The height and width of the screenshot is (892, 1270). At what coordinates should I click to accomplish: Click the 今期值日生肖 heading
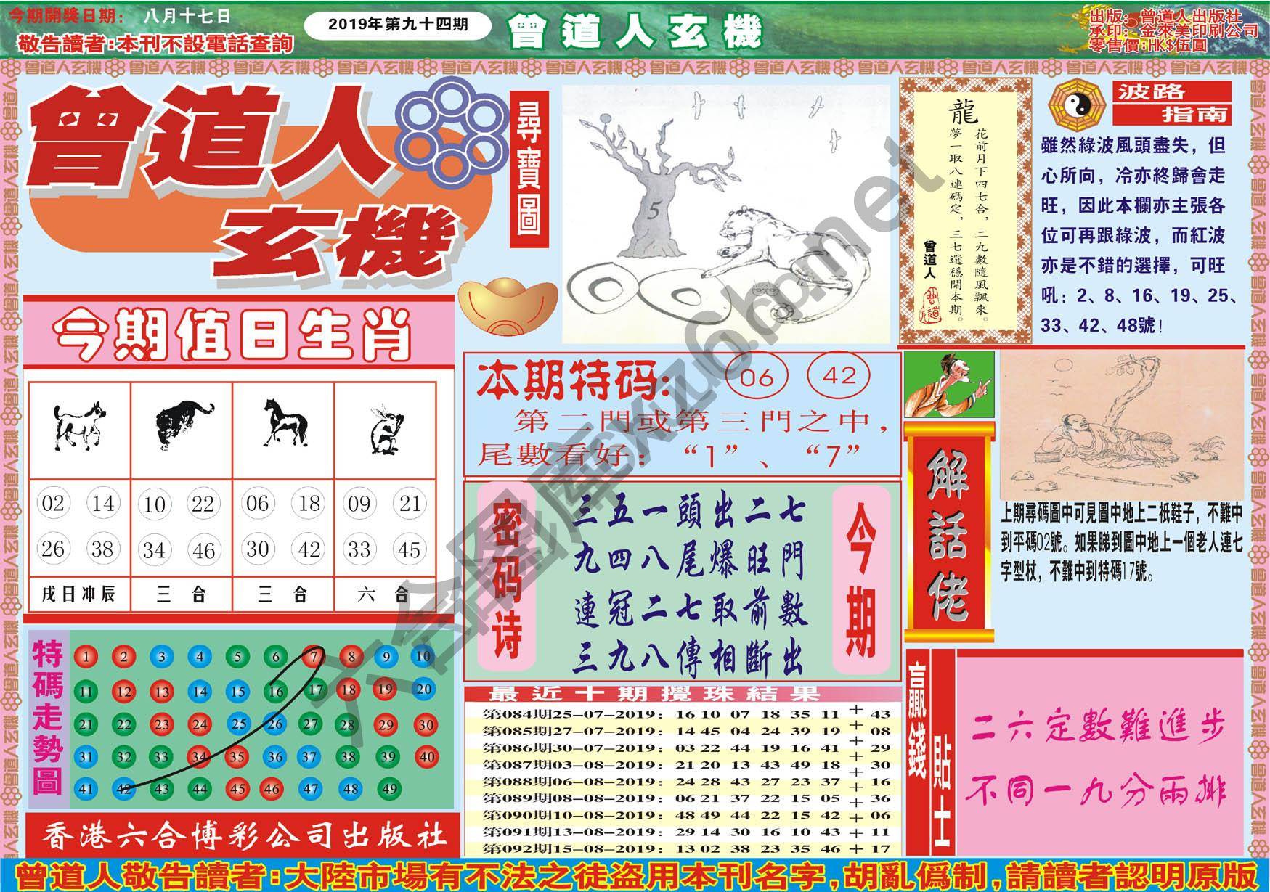[x=233, y=335]
